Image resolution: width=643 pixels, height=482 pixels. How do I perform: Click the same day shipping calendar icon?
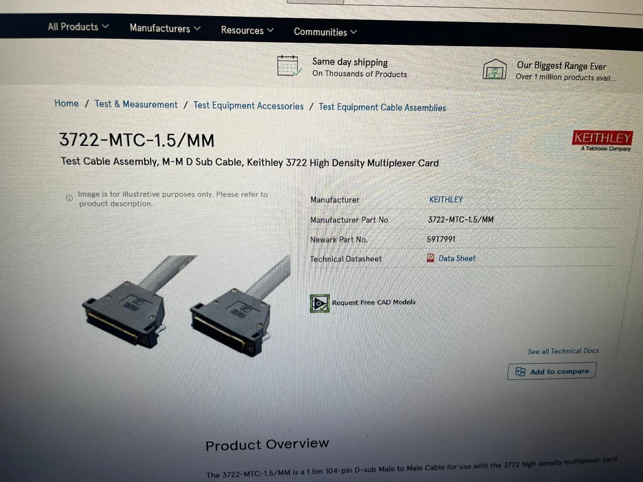[x=289, y=66]
